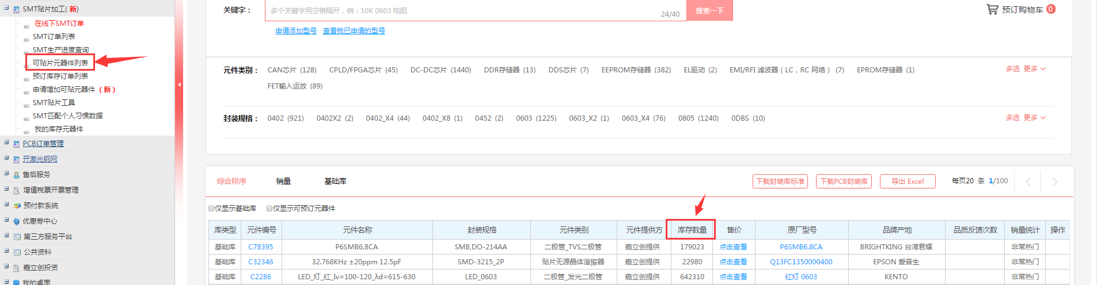Screen dimensions: 1097x285
Task: Open component link C78395
Action: coord(260,247)
